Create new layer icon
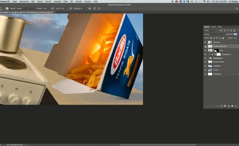Image resolution: width=239 pixels, height=146 pixels. pyautogui.click(x=236, y=106)
